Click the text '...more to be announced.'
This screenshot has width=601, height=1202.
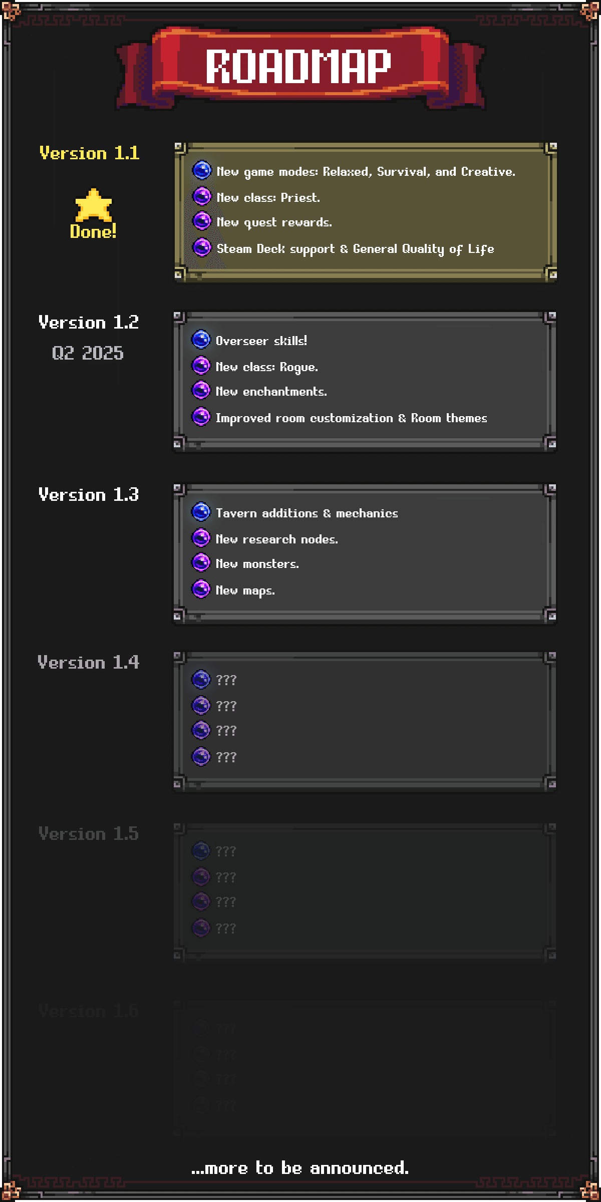(300, 1168)
